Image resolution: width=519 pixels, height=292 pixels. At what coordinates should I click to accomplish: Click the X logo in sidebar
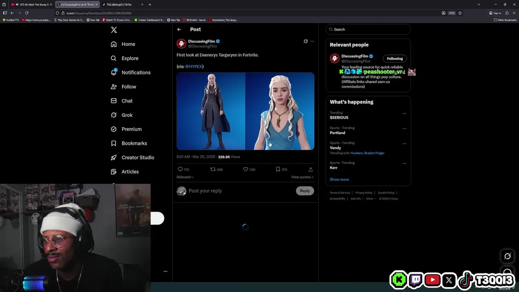tap(114, 30)
